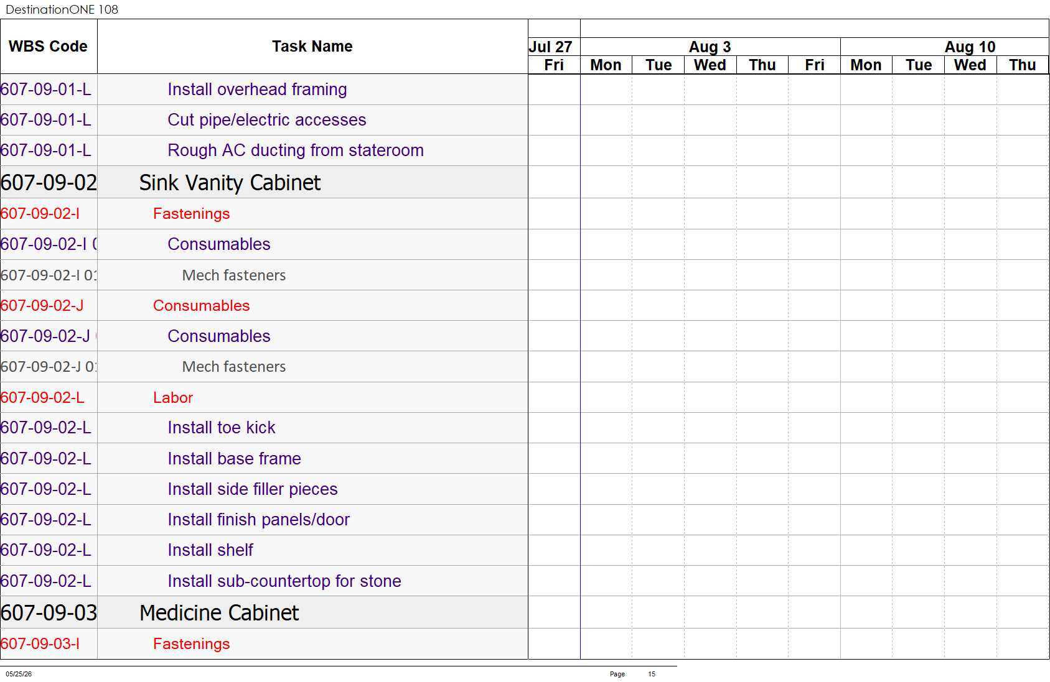Screen dimensions: 1050x682
Task: Click the WBS Code column header
Action: (x=49, y=47)
